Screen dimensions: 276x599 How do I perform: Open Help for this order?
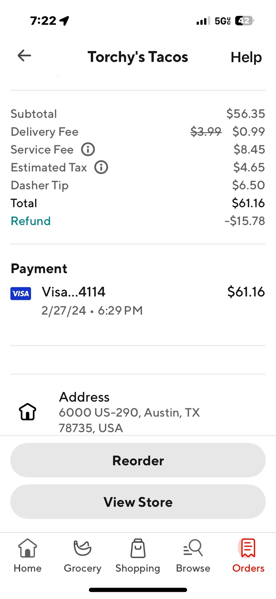[x=246, y=57]
